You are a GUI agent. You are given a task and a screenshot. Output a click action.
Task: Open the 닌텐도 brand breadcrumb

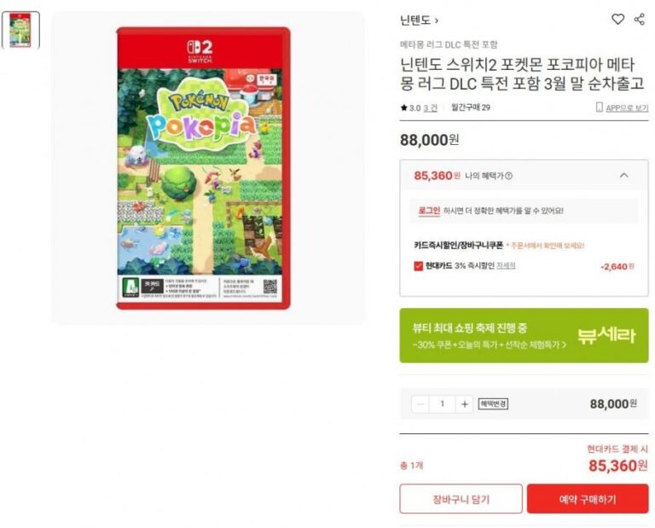(x=419, y=20)
